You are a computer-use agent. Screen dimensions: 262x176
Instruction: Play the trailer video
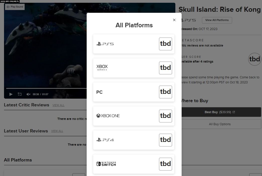point(11,94)
